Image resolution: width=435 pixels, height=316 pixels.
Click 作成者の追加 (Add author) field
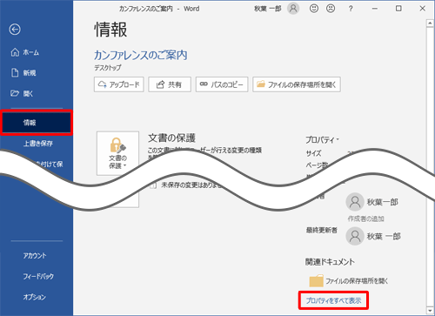tap(366, 219)
